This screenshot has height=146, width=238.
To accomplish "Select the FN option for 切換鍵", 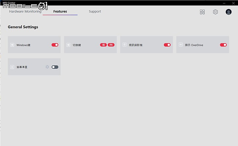I will point(111,45).
